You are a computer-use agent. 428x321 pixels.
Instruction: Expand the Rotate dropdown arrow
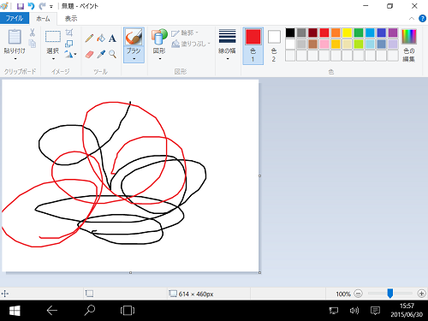point(75,54)
